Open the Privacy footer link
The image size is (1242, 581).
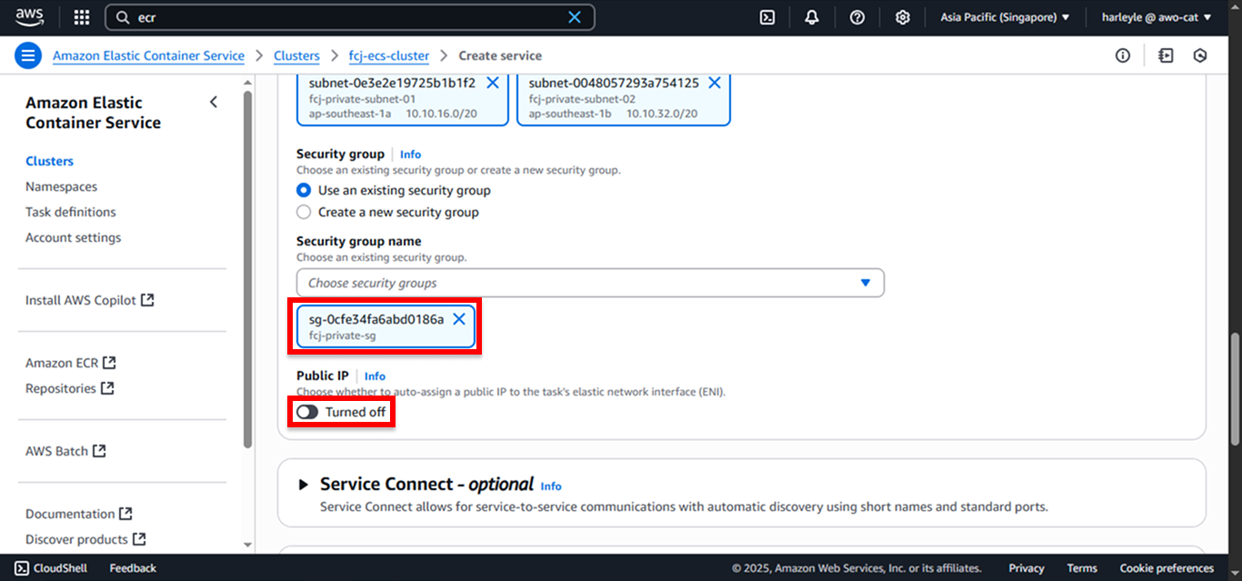(x=1027, y=568)
